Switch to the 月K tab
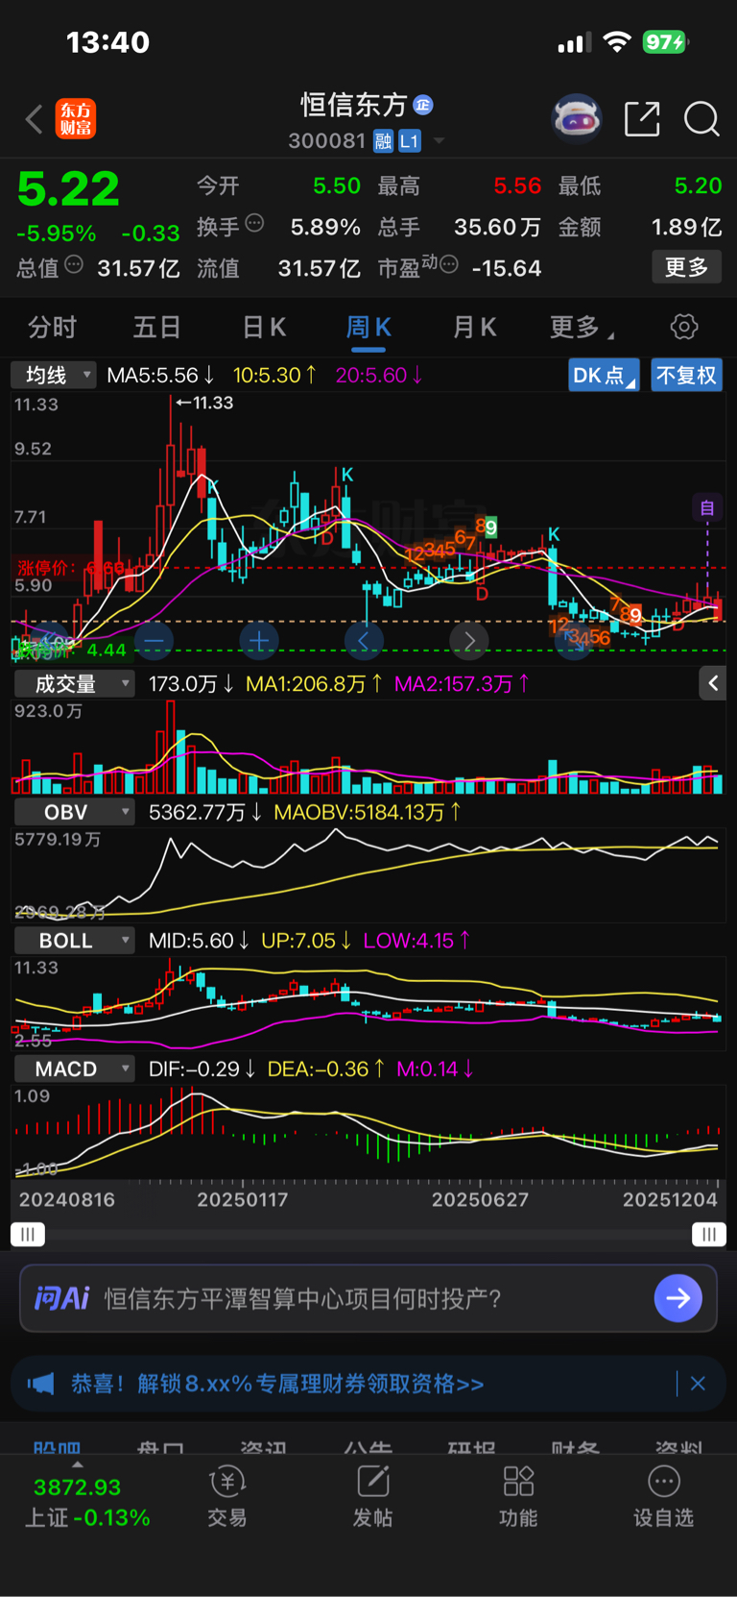Viewport: 737px width, 1597px height. [474, 328]
